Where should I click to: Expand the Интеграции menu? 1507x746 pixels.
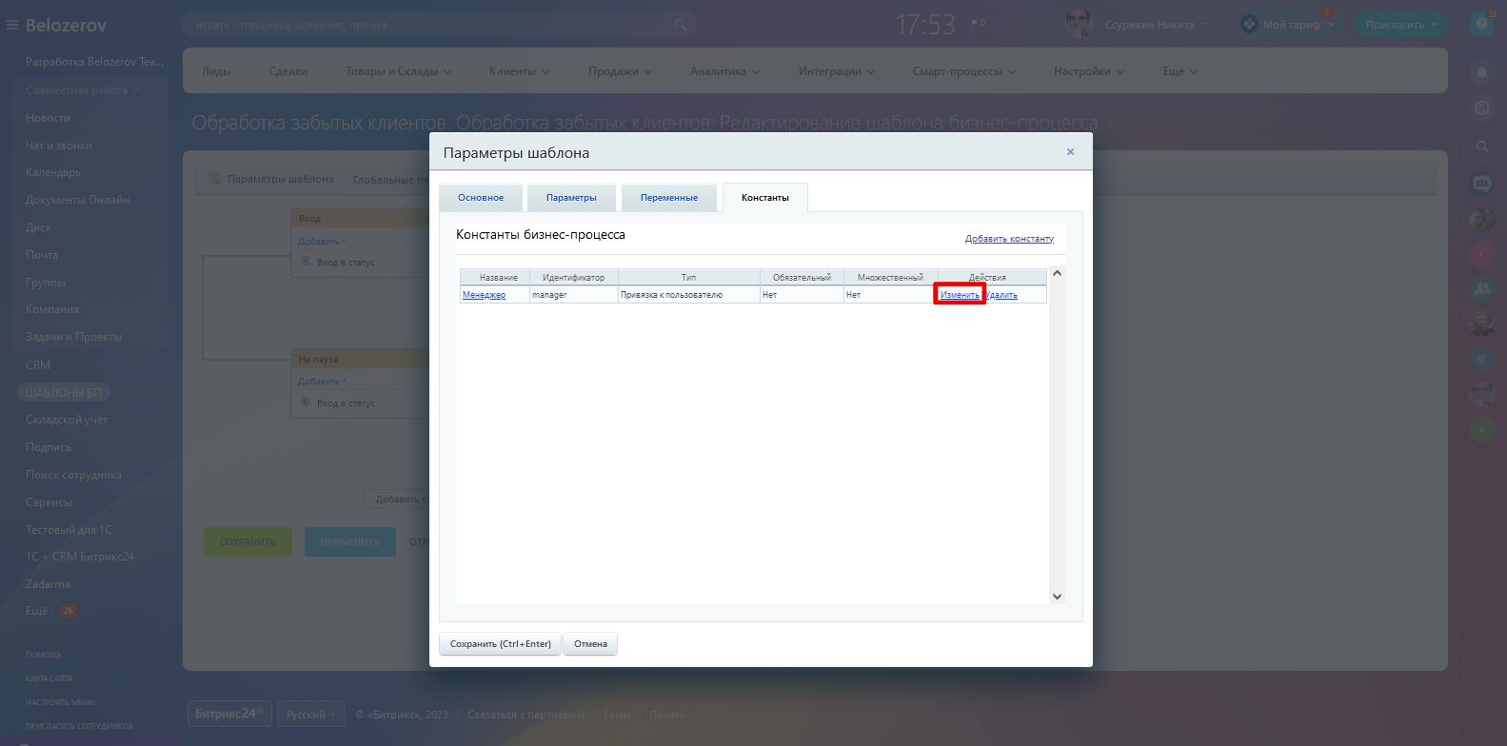click(x=836, y=71)
